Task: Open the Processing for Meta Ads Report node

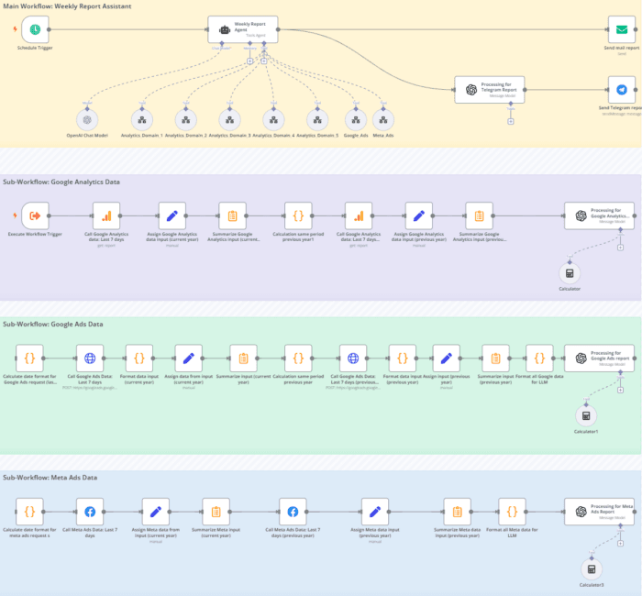Action: point(600,512)
